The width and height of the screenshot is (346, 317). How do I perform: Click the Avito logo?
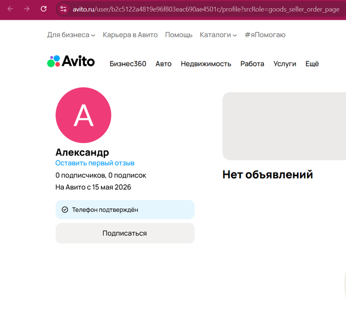coord(71,61)
